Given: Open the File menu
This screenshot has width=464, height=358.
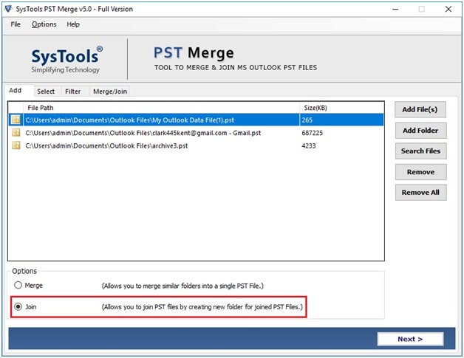Looking at the screenshot, I should click(x=16, y=24).
